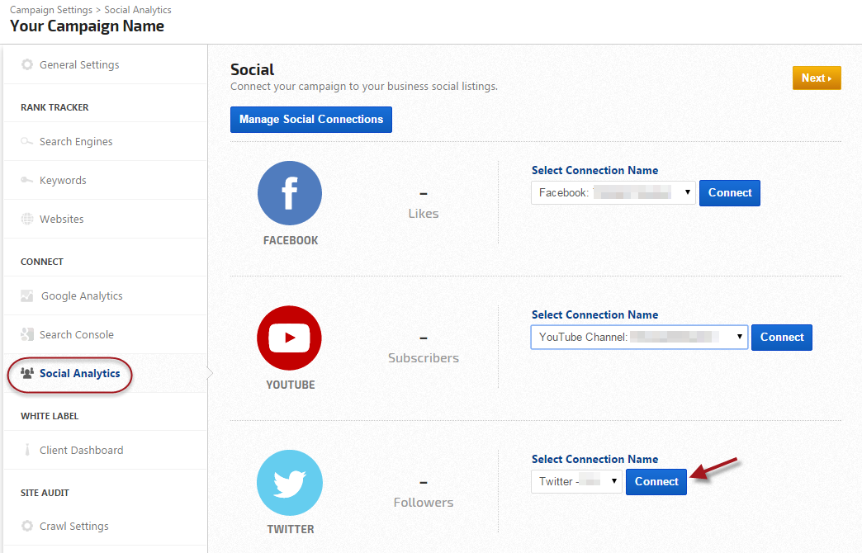Click the Crawl Settings gear icon
Viewport: 862px width, 553px height.
click(27, 527)
